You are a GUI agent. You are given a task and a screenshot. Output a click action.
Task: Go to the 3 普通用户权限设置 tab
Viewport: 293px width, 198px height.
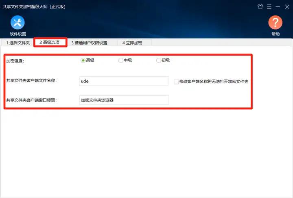coord(89,43)
